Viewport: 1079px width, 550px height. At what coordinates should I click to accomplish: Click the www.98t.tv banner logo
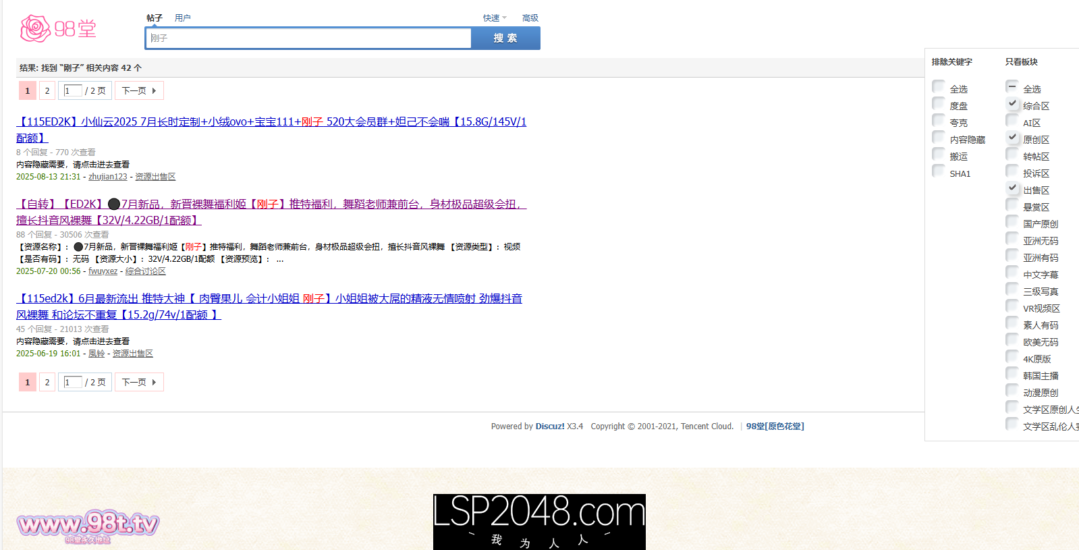click(88, 526)
